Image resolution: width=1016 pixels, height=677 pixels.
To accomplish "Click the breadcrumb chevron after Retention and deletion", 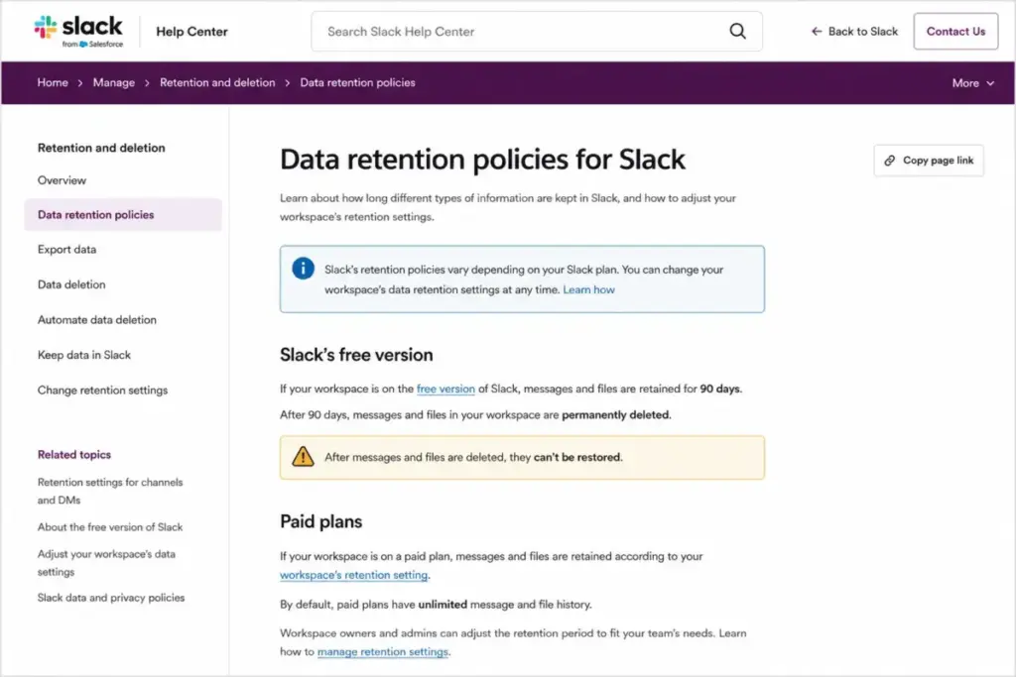I will (287, 83).
